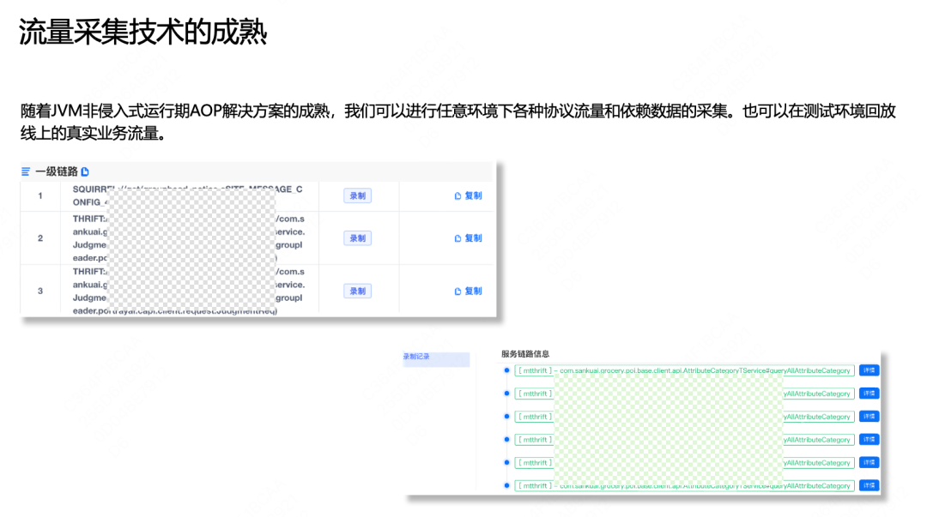Click the SQUIRREL link text in row 1
The image size is (927, 517).
pyautogui.click(x=187, y=195)
